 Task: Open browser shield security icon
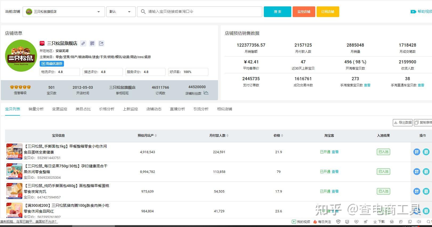click(338, 222)
